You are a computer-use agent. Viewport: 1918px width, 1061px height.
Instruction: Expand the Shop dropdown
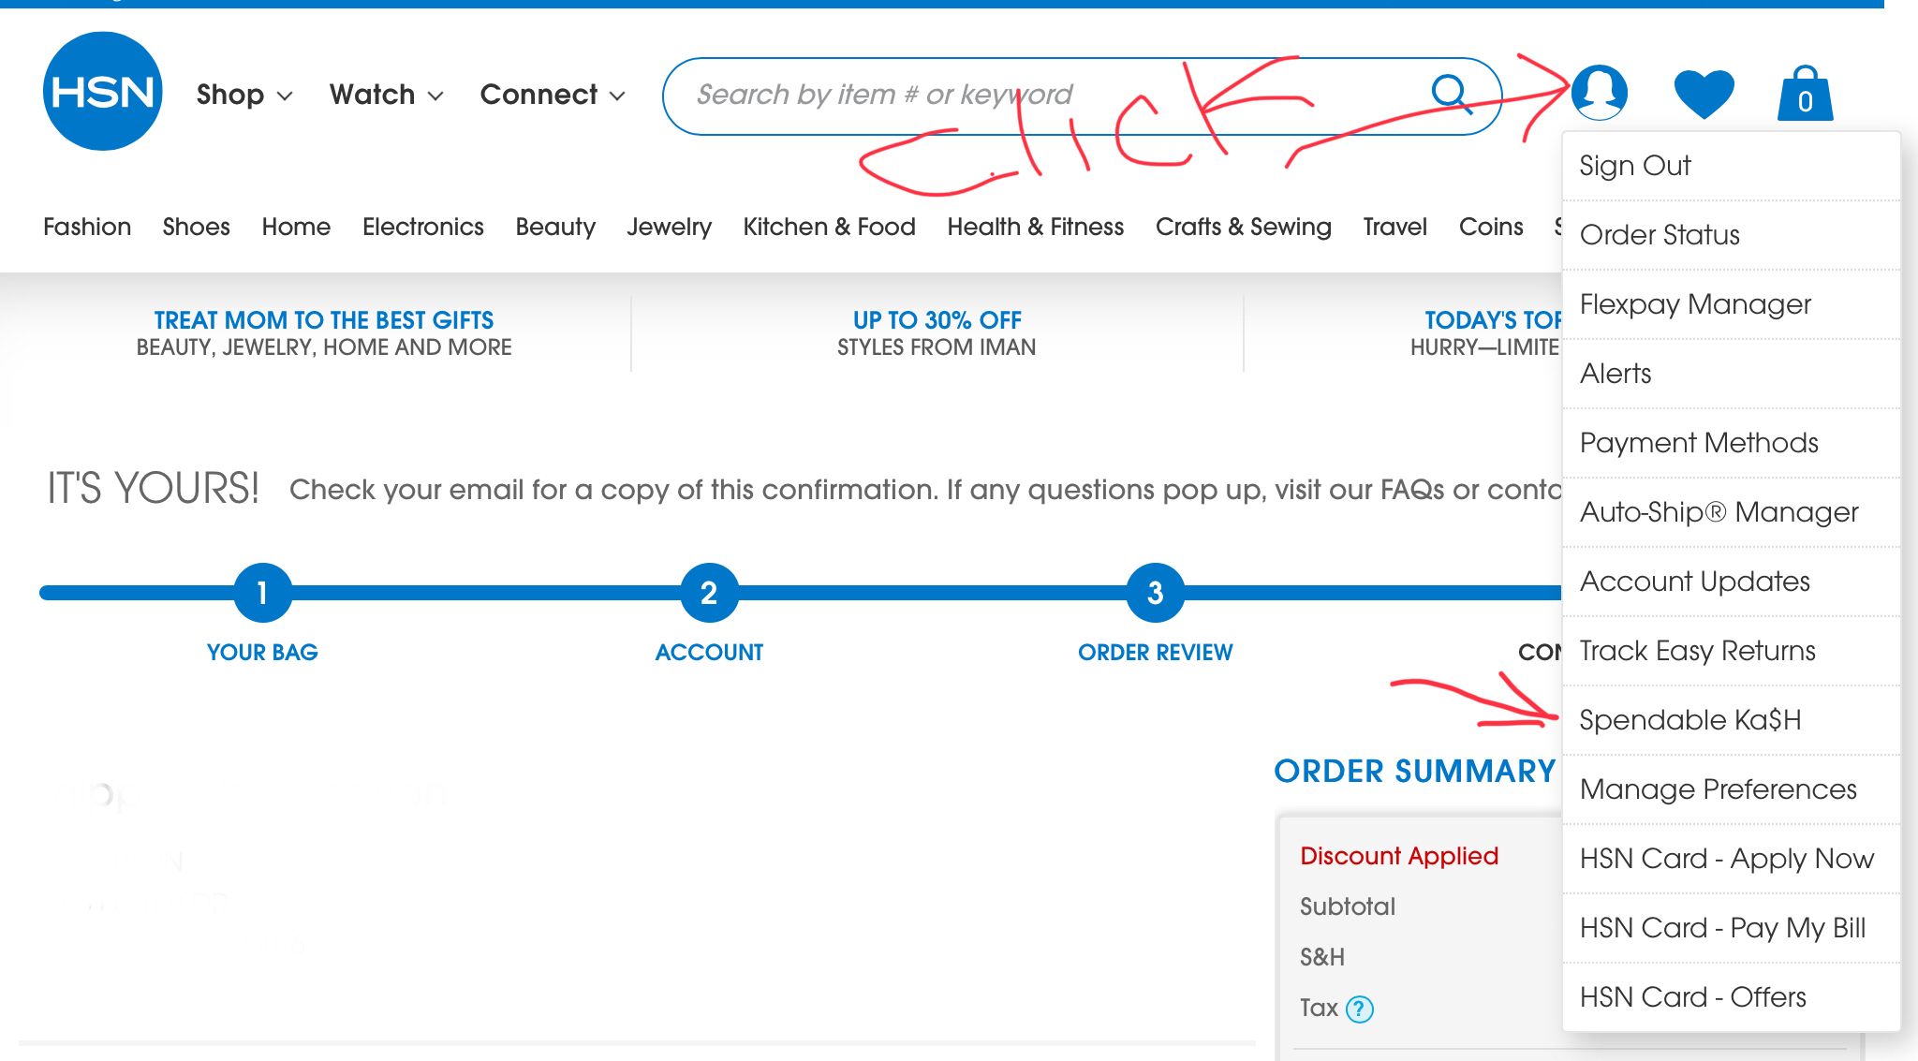pos(244,95)
